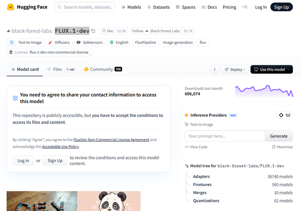Open the Models page
Viewport: 303px width, 211px height.
131,7
